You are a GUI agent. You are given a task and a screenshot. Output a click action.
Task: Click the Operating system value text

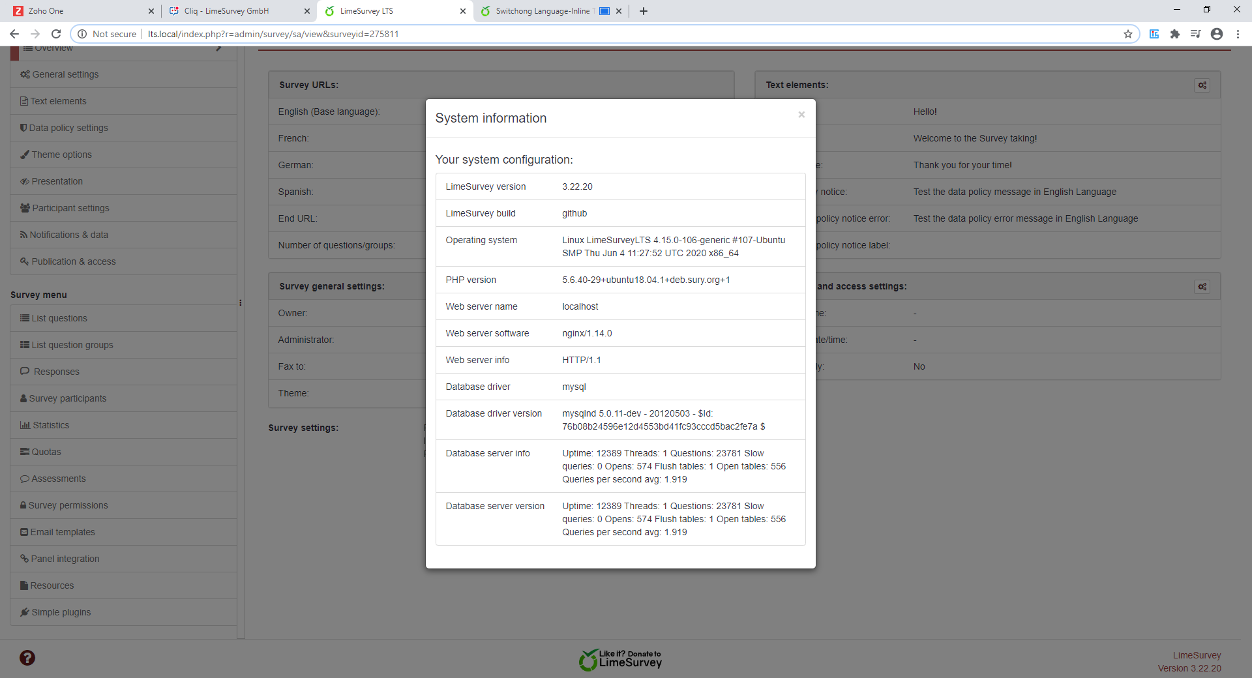point(674,246)
